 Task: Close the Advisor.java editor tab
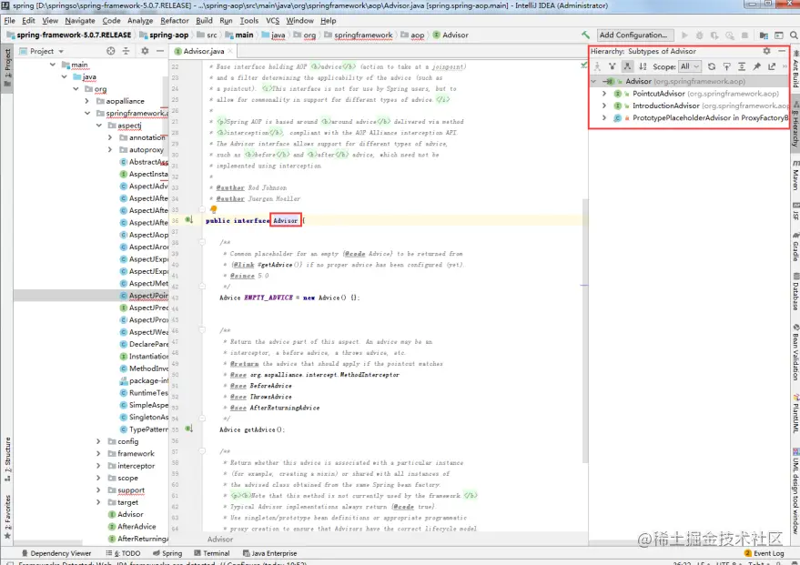tap(230, 51)
